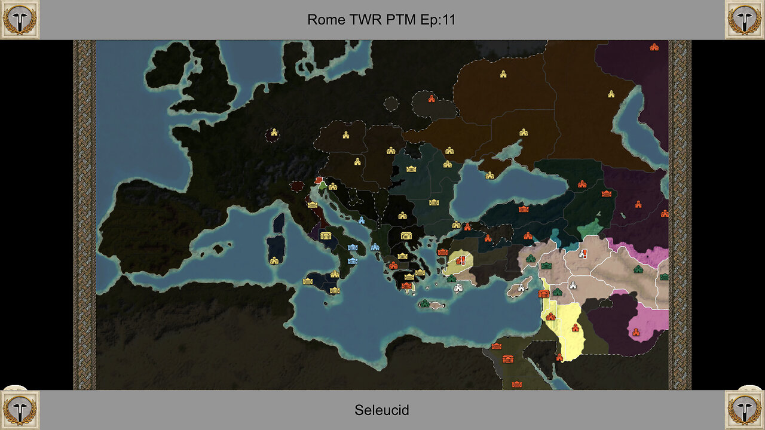Select the yellow settlement icon on Sardinia
Screen dimensions: 765x430
pyautogui.click(x=274, y=260)
